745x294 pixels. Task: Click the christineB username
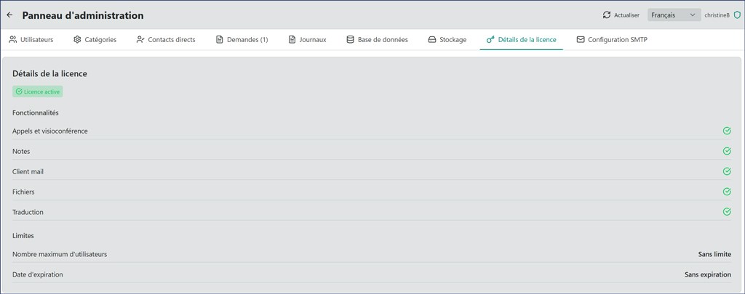(717, 15)
